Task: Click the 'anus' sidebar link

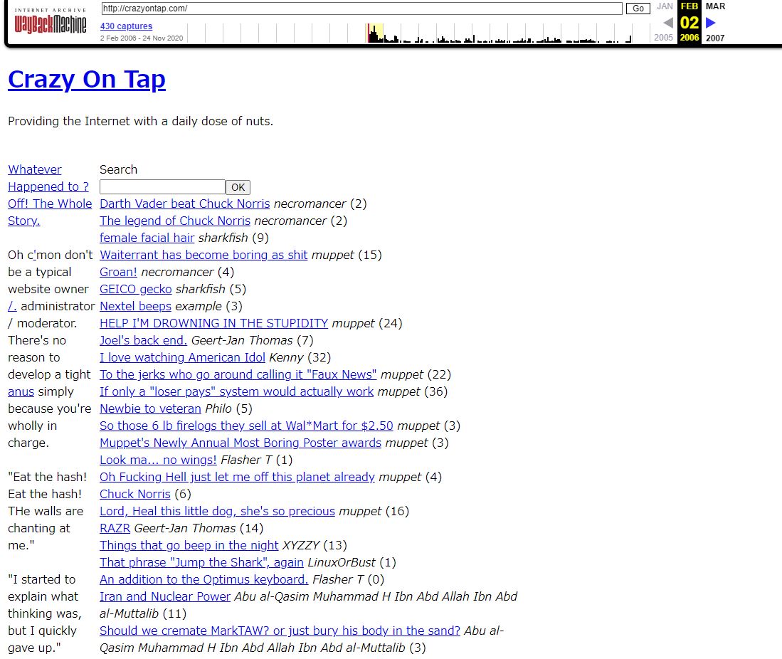Action: [21, 391]
